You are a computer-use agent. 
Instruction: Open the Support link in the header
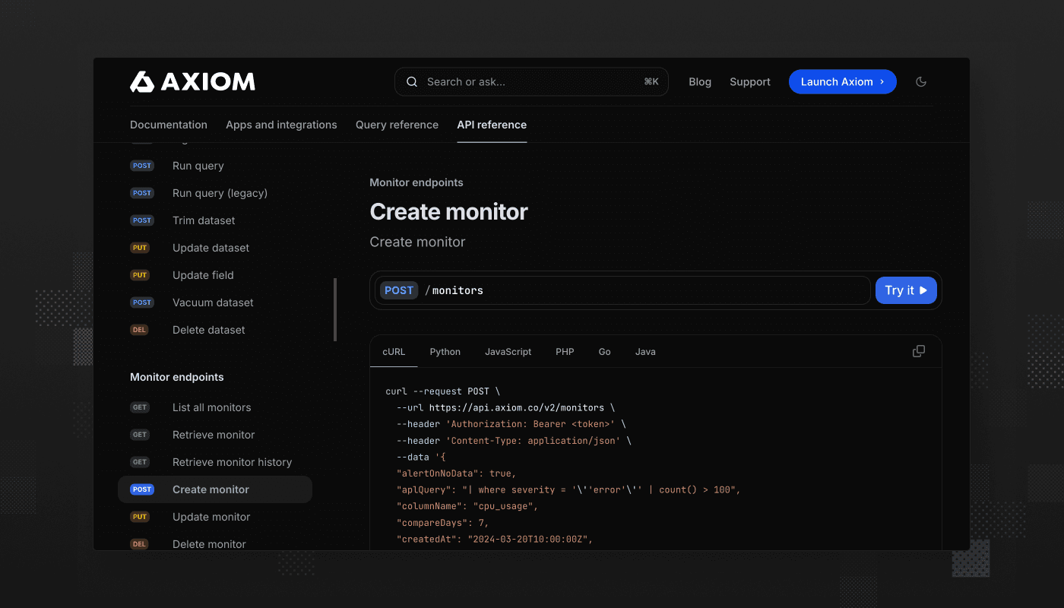[x=749, y=82]
